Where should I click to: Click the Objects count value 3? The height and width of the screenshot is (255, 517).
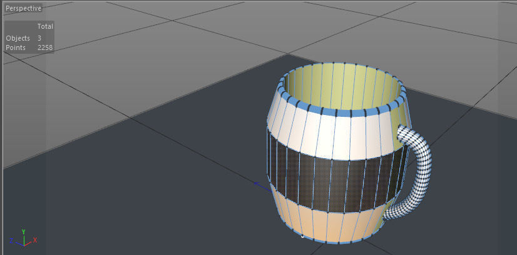(x=39, y=38)
